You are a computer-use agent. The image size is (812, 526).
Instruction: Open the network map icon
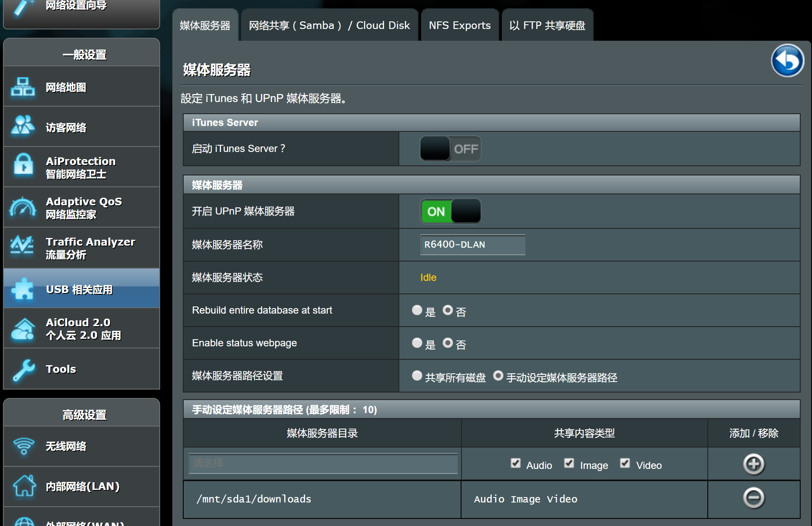click(x=23, y=87)
